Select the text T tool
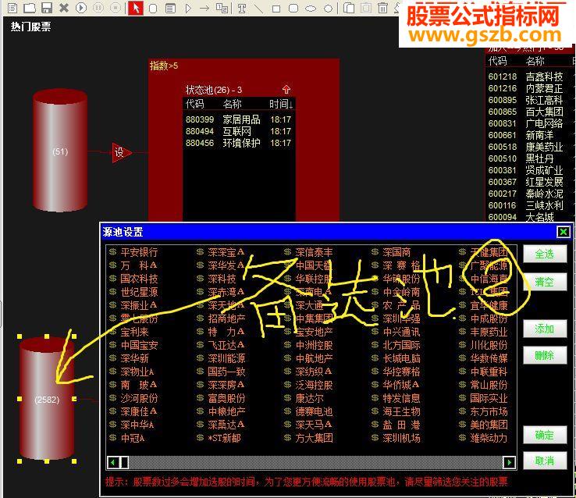 pos(242,9)
